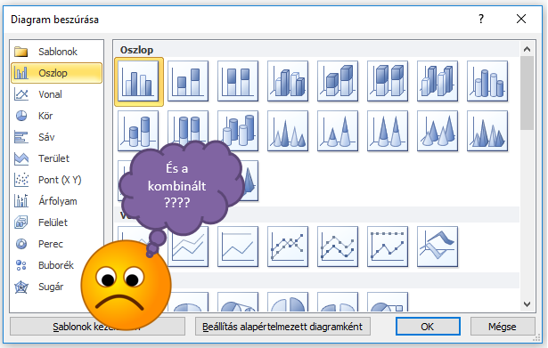Select the 3-D clustered column chart
548x348 pixels.
pyautogui.click(x=288, y=81)
